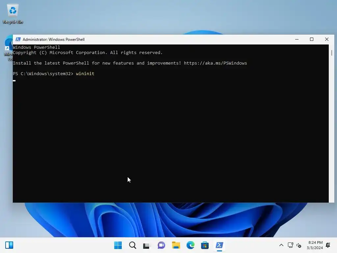Click the 'wininit' command text
This screenshot has height=253, width=337.
[x=85, y=73]
